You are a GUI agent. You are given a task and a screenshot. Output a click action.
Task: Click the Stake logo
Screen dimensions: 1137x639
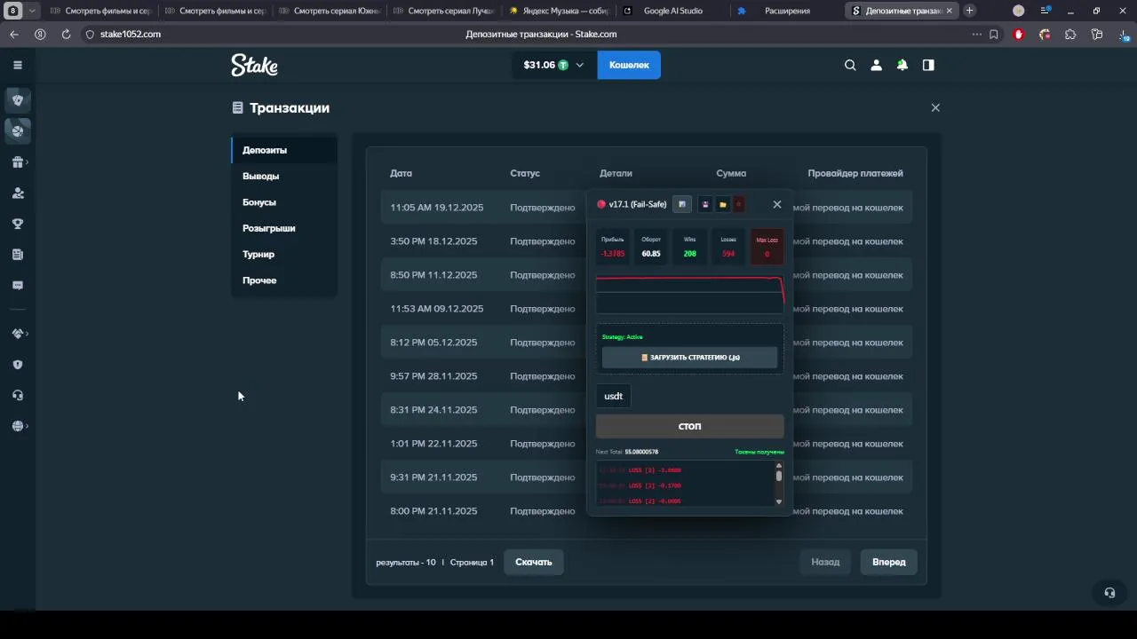click(254, 65)
